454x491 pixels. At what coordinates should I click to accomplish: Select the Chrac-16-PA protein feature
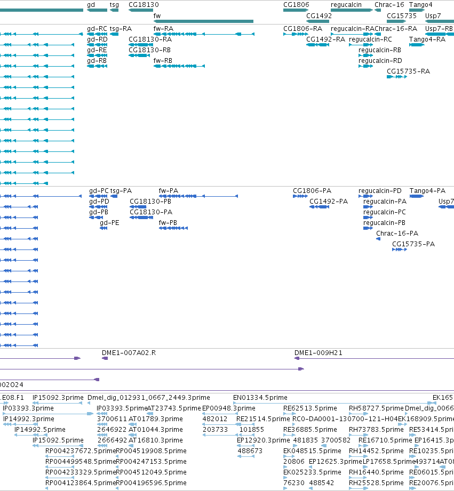[378, 239]
